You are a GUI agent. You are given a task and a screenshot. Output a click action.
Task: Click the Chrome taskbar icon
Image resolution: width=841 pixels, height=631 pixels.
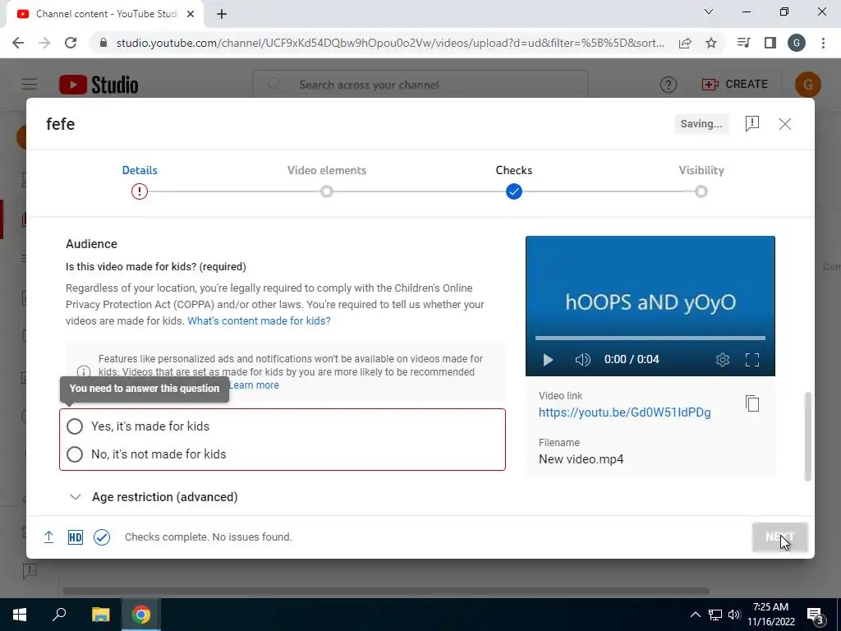coord(141,615)
